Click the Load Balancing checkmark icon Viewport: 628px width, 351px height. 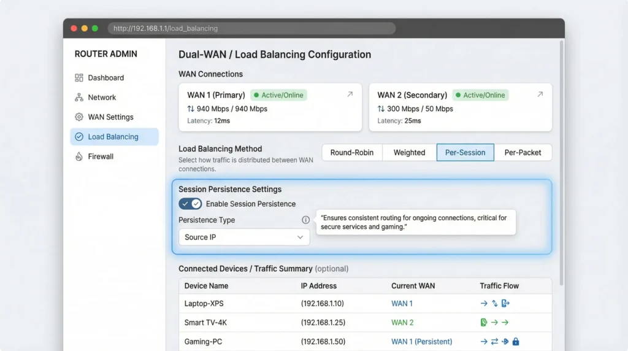click(79, 137)
